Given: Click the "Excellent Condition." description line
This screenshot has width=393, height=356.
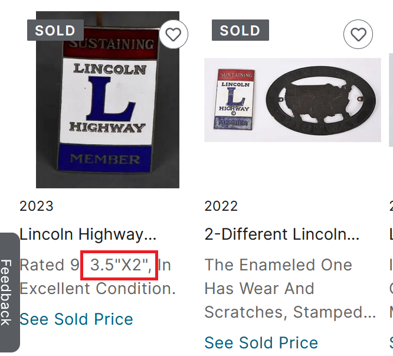Looking at the screenshot, I should pos(97,289).
